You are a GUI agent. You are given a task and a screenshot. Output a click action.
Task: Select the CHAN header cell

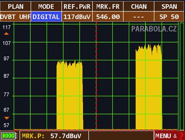tap(139, 6)
